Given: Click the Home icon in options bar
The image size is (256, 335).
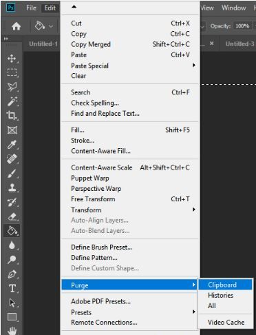Looking at the screenshot, I should pyautogui.click(x=17, y=26).
